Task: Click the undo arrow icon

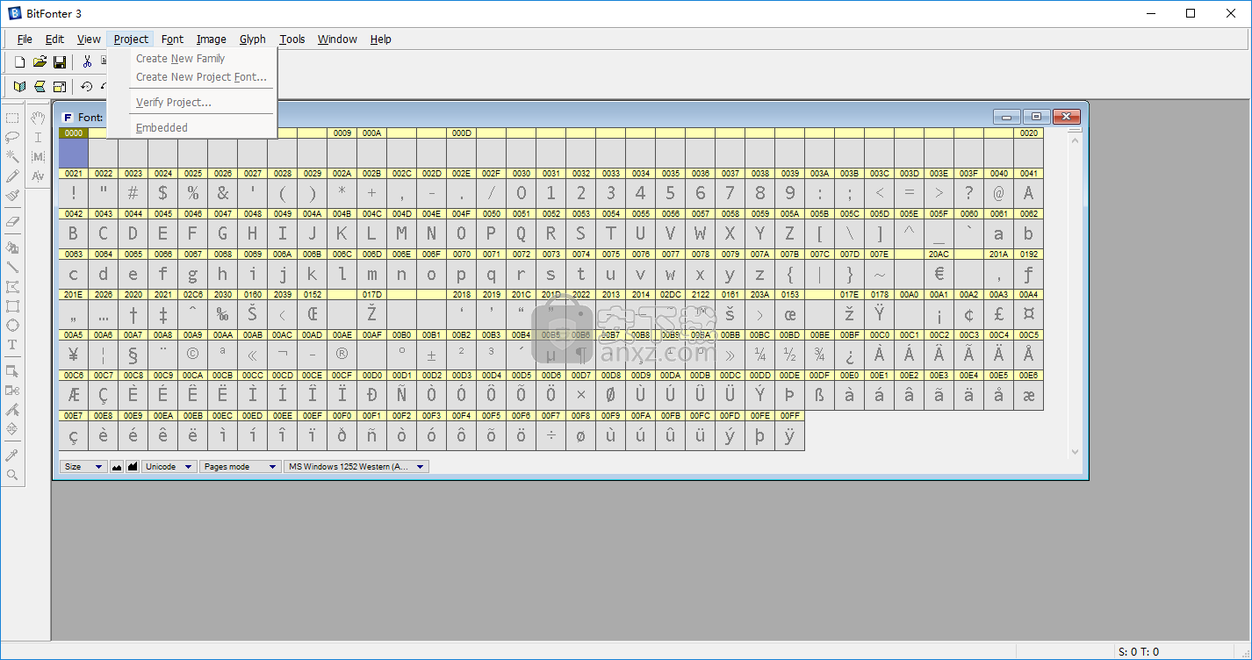Action: point(86,86)
